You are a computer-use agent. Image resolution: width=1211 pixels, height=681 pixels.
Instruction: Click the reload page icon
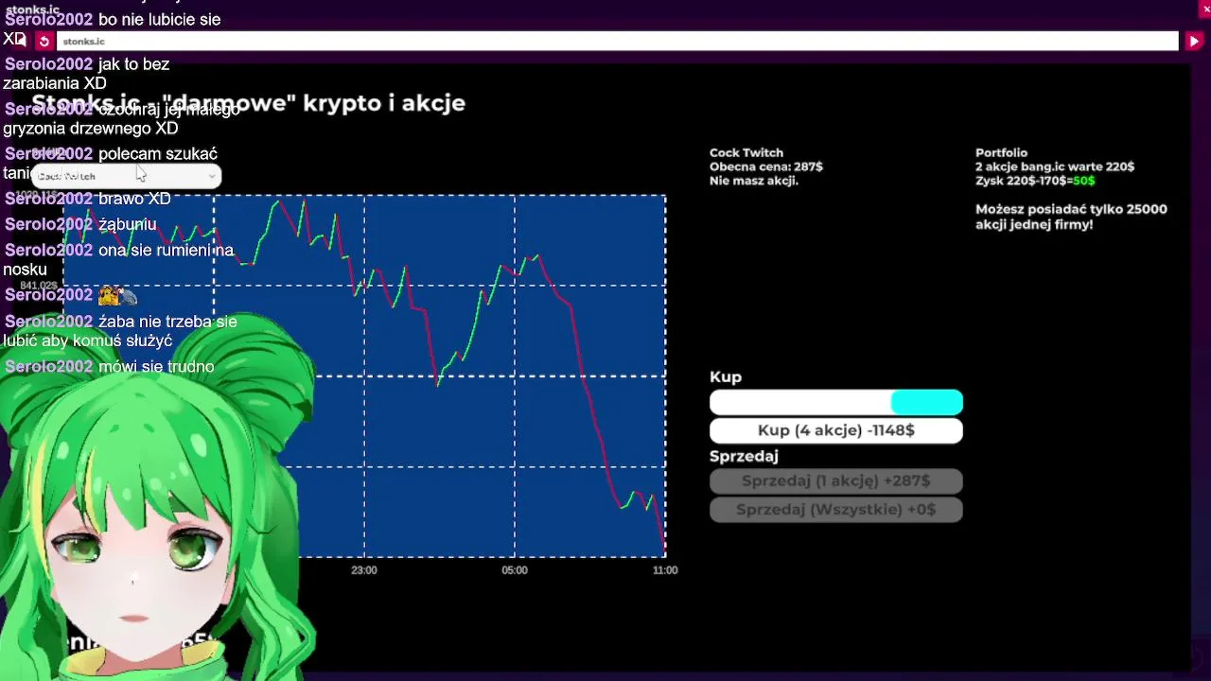pos(44,42)
